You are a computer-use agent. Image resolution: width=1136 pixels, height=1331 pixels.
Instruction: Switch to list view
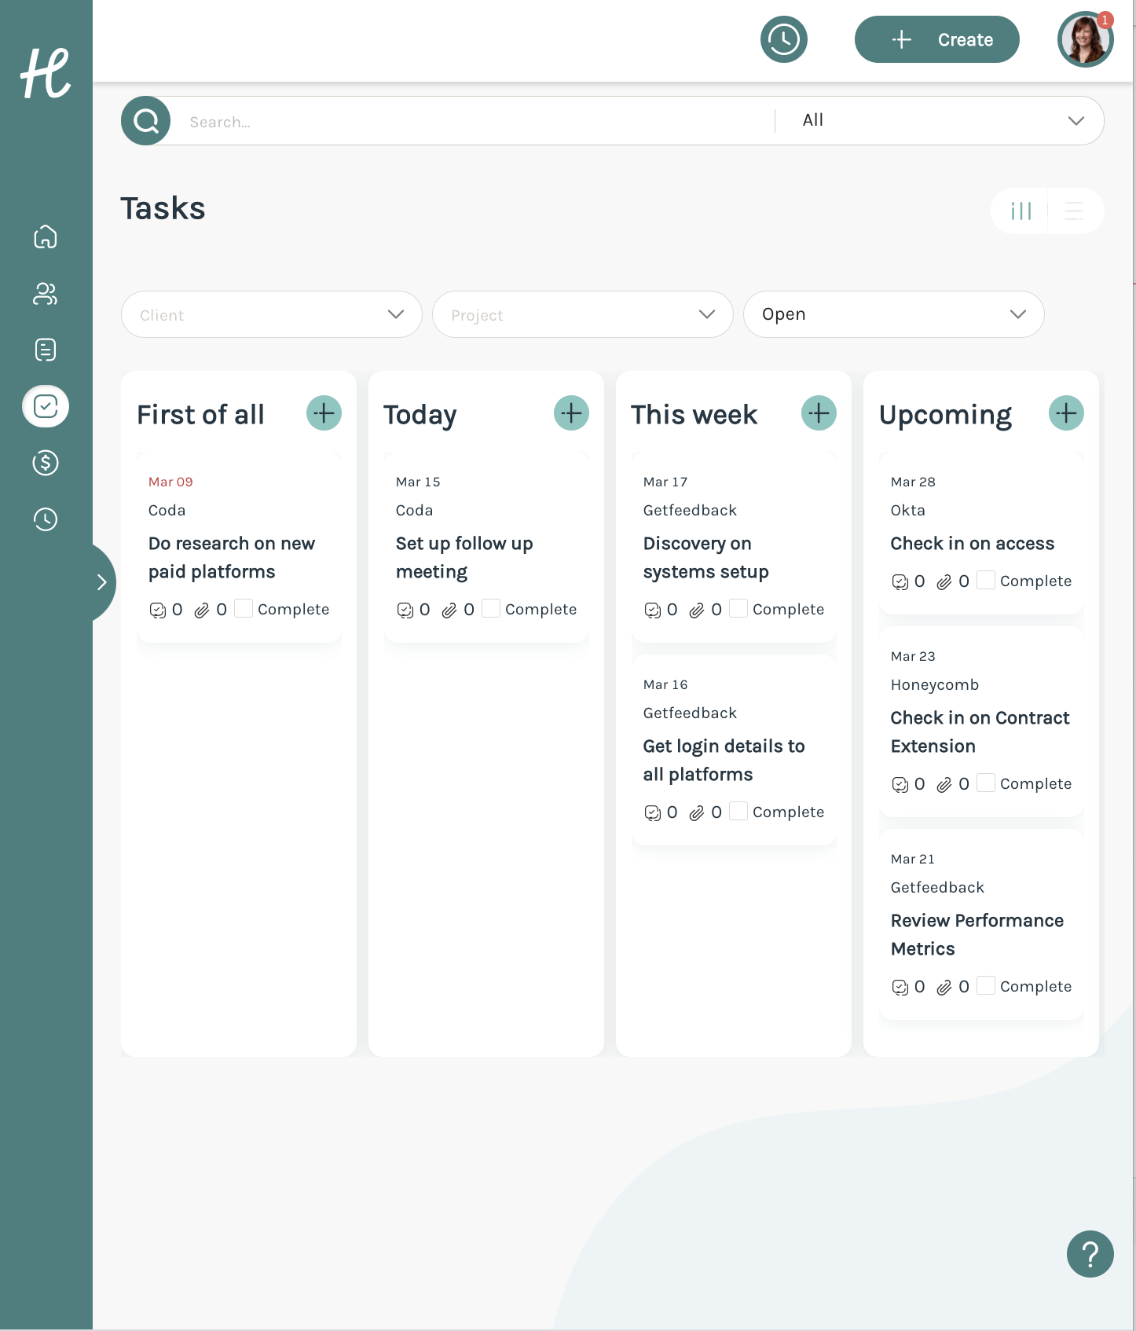click(x=1074, y=211)
